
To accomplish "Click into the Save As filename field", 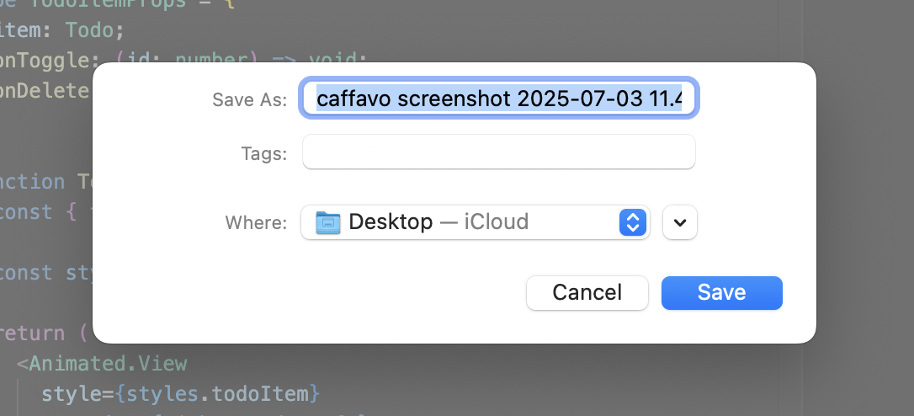I will [499, 100].
